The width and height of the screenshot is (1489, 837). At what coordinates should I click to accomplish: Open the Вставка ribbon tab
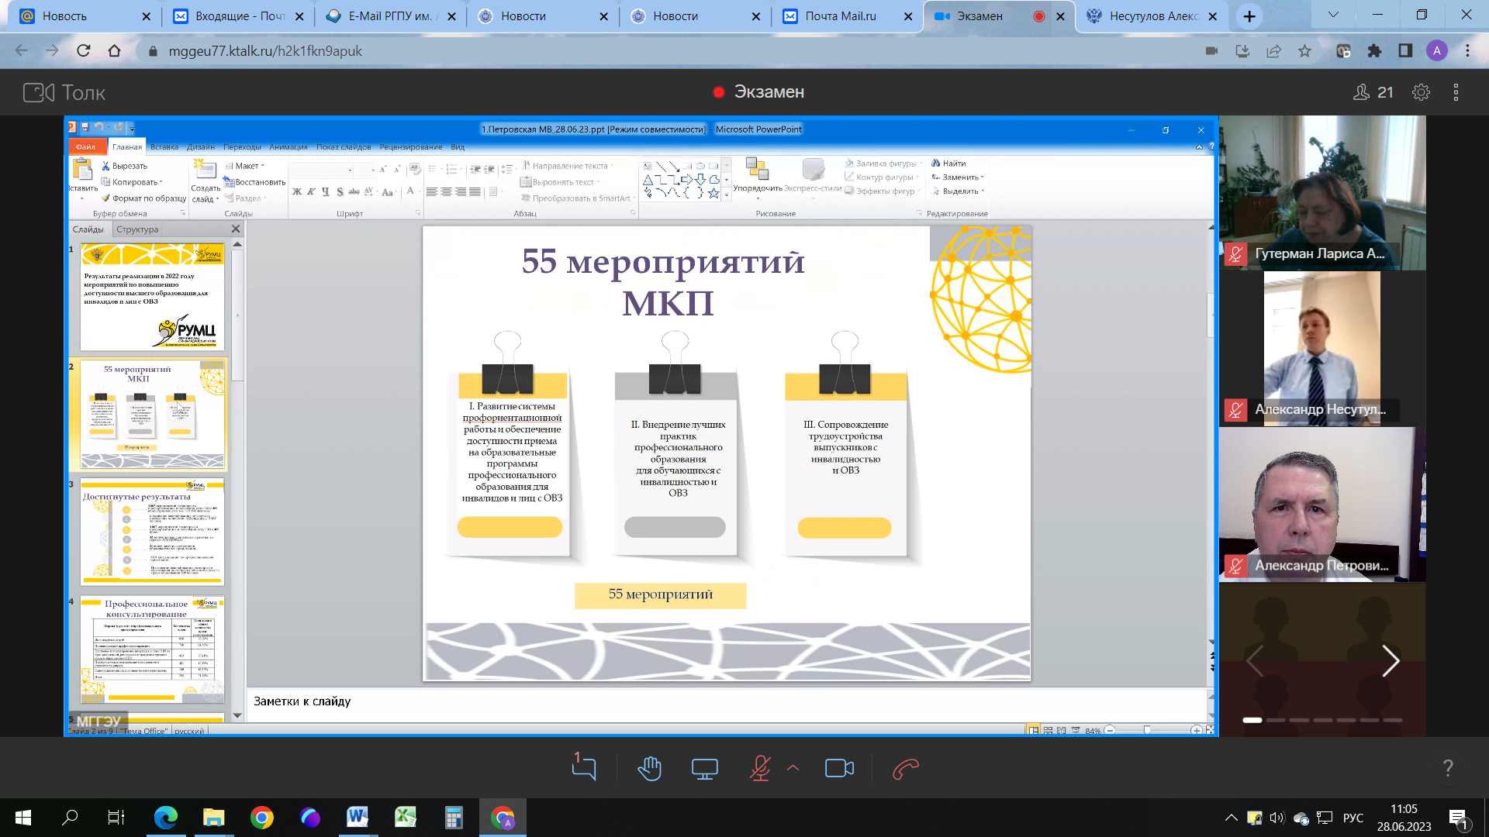click(x=164, y=146)
